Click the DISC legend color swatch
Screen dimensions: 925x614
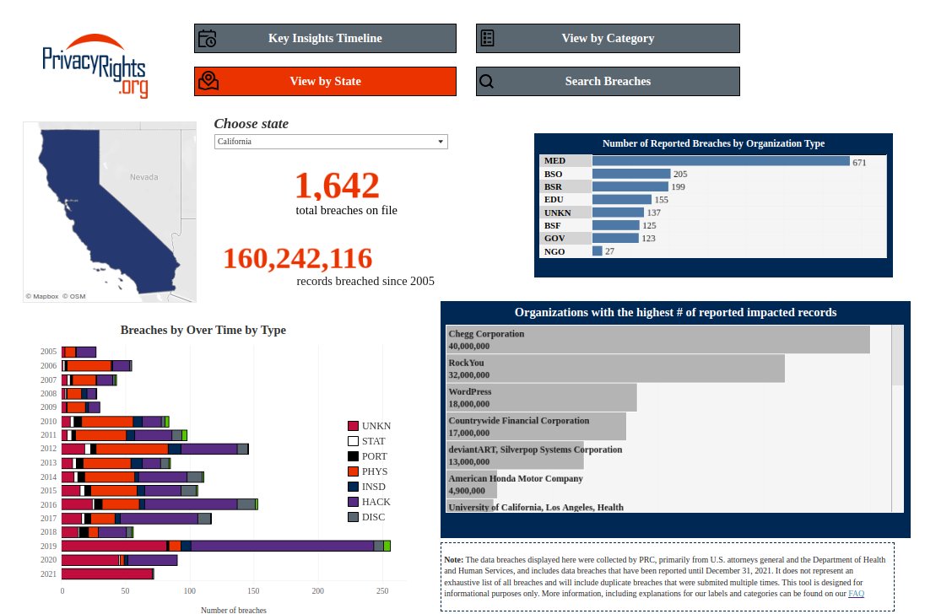pos(354,517)
